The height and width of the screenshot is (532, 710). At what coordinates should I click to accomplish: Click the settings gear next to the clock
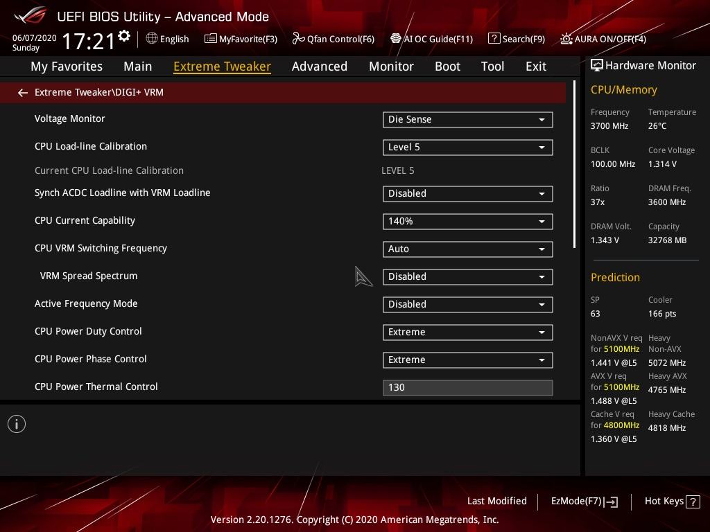pyautogui.click(x=124, y=36)
